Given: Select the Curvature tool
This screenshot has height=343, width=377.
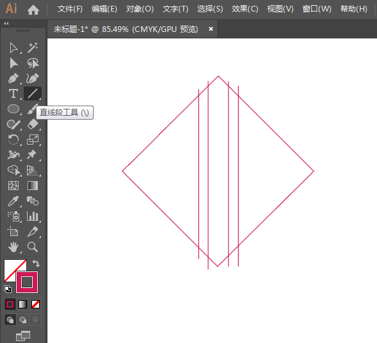Looking at the screenshot, I should tap(33, 78).
